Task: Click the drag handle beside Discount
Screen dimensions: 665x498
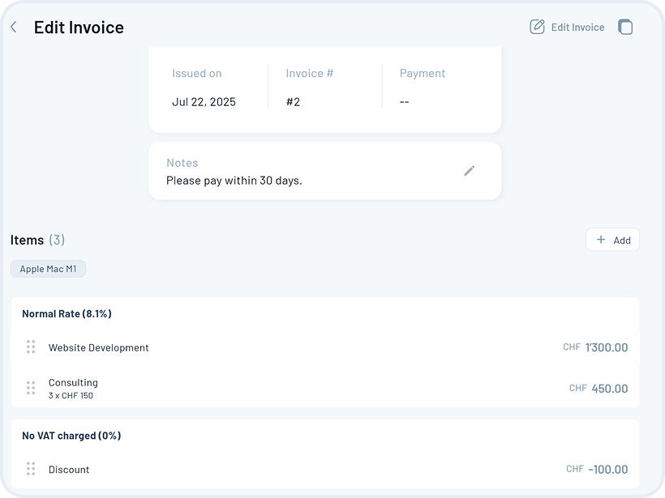Action: [x=31, y=469]
